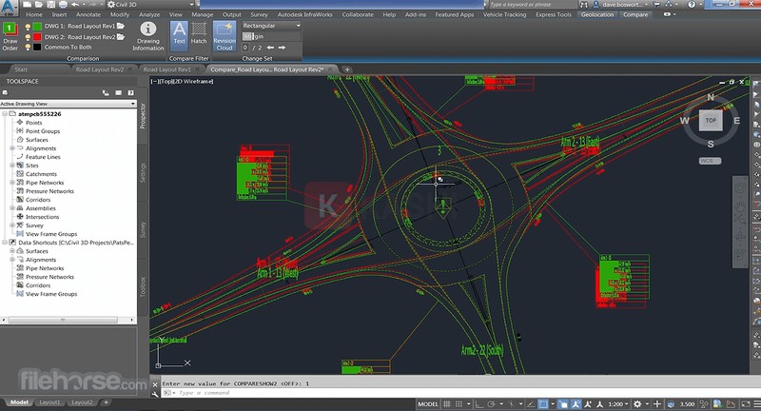Toggle Common To Both lightbulb visibility

click(x=29, y=47)
